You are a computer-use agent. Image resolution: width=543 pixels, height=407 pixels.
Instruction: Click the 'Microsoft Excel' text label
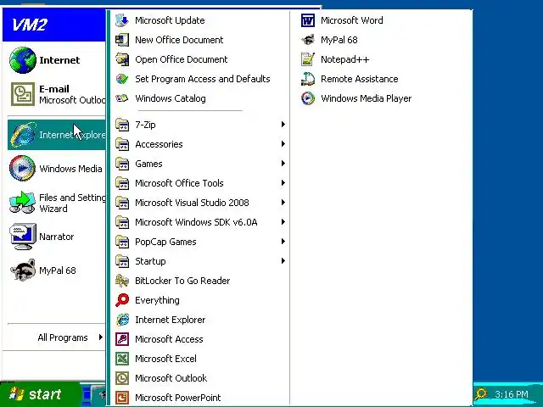[x=166, y=359]
